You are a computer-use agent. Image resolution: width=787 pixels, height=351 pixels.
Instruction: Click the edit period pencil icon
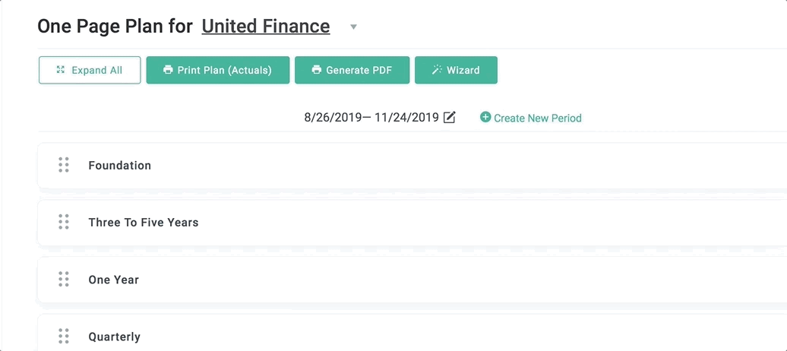pos(449,118)
